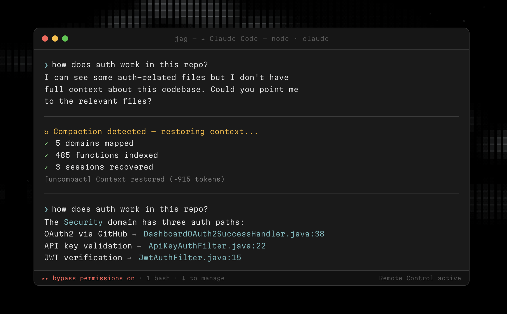Open JwtAuthFilter.java:15 file reference
The width and height of the screenshot is (507, 314).
(x=190, y=258)
